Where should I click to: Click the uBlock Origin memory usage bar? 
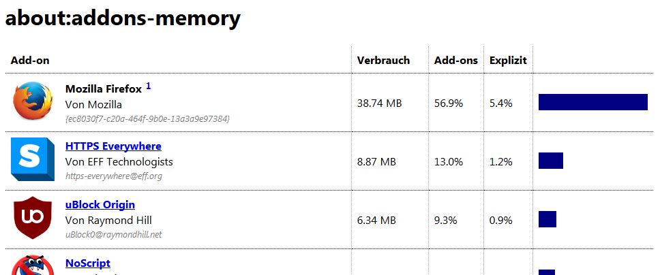tap(547, 219)
